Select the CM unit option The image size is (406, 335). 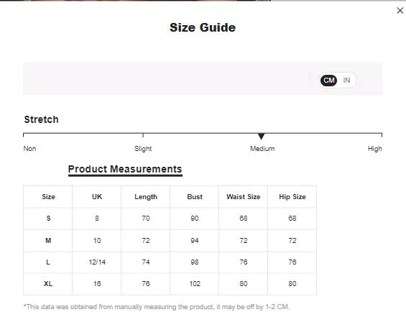[x=329, y=81]
